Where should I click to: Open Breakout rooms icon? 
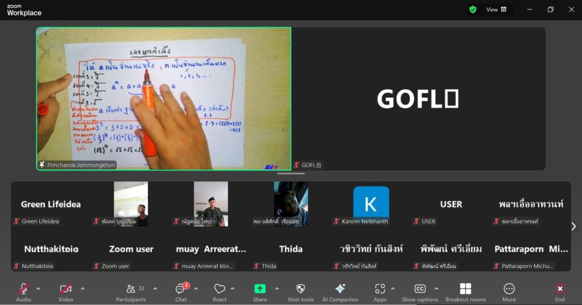click(465, 289)
